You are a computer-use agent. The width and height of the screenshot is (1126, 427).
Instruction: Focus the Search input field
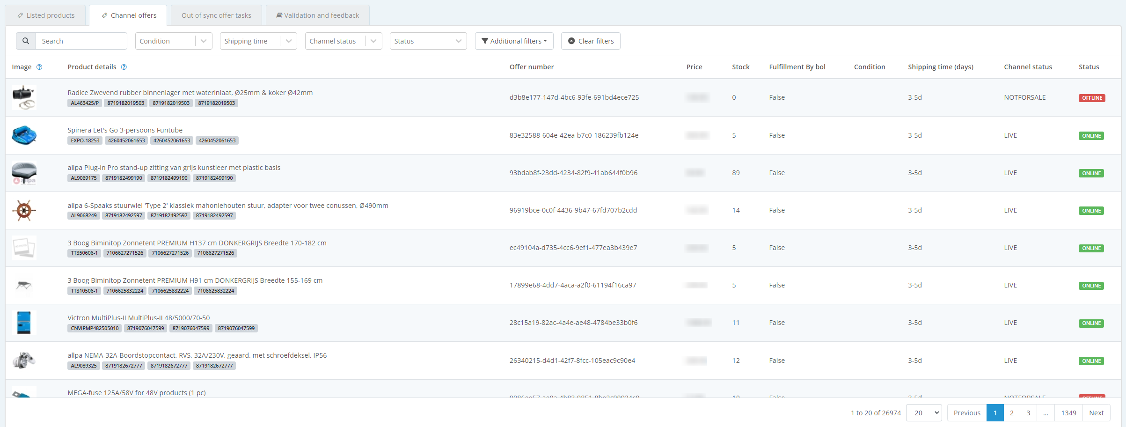[81, 41]
